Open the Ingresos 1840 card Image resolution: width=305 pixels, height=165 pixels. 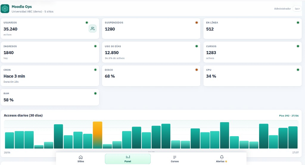[x=50, y=52]
